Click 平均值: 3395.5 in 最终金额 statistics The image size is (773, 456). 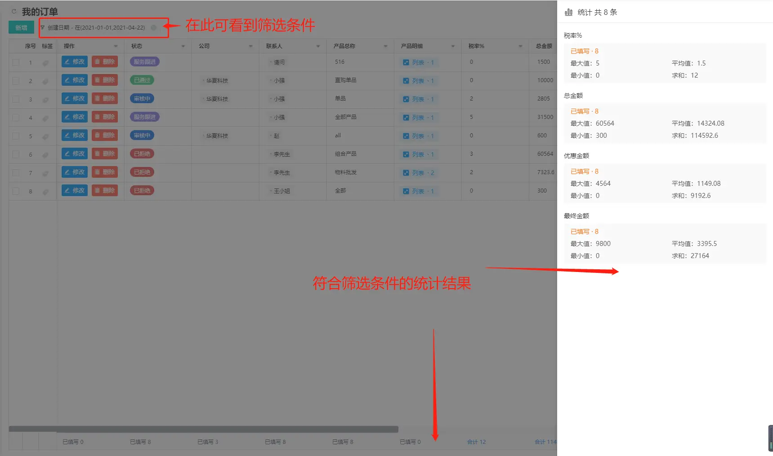694,244
